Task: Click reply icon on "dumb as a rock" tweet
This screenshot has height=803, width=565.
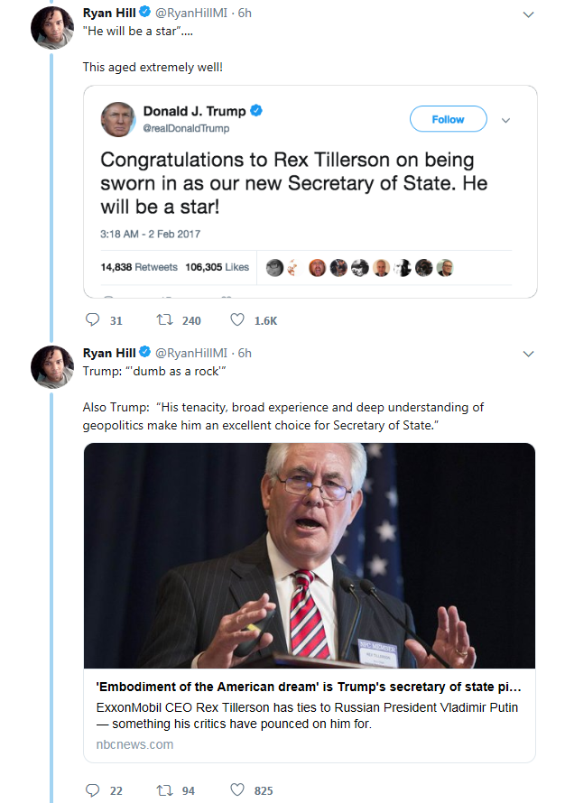Action: (93, 790)
